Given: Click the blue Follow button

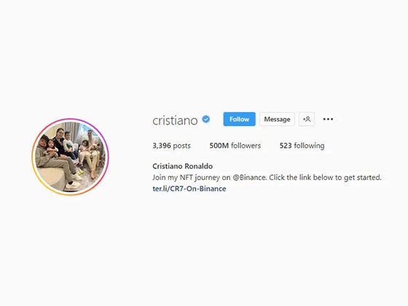Looking at the screenshot, I should 239,119.
